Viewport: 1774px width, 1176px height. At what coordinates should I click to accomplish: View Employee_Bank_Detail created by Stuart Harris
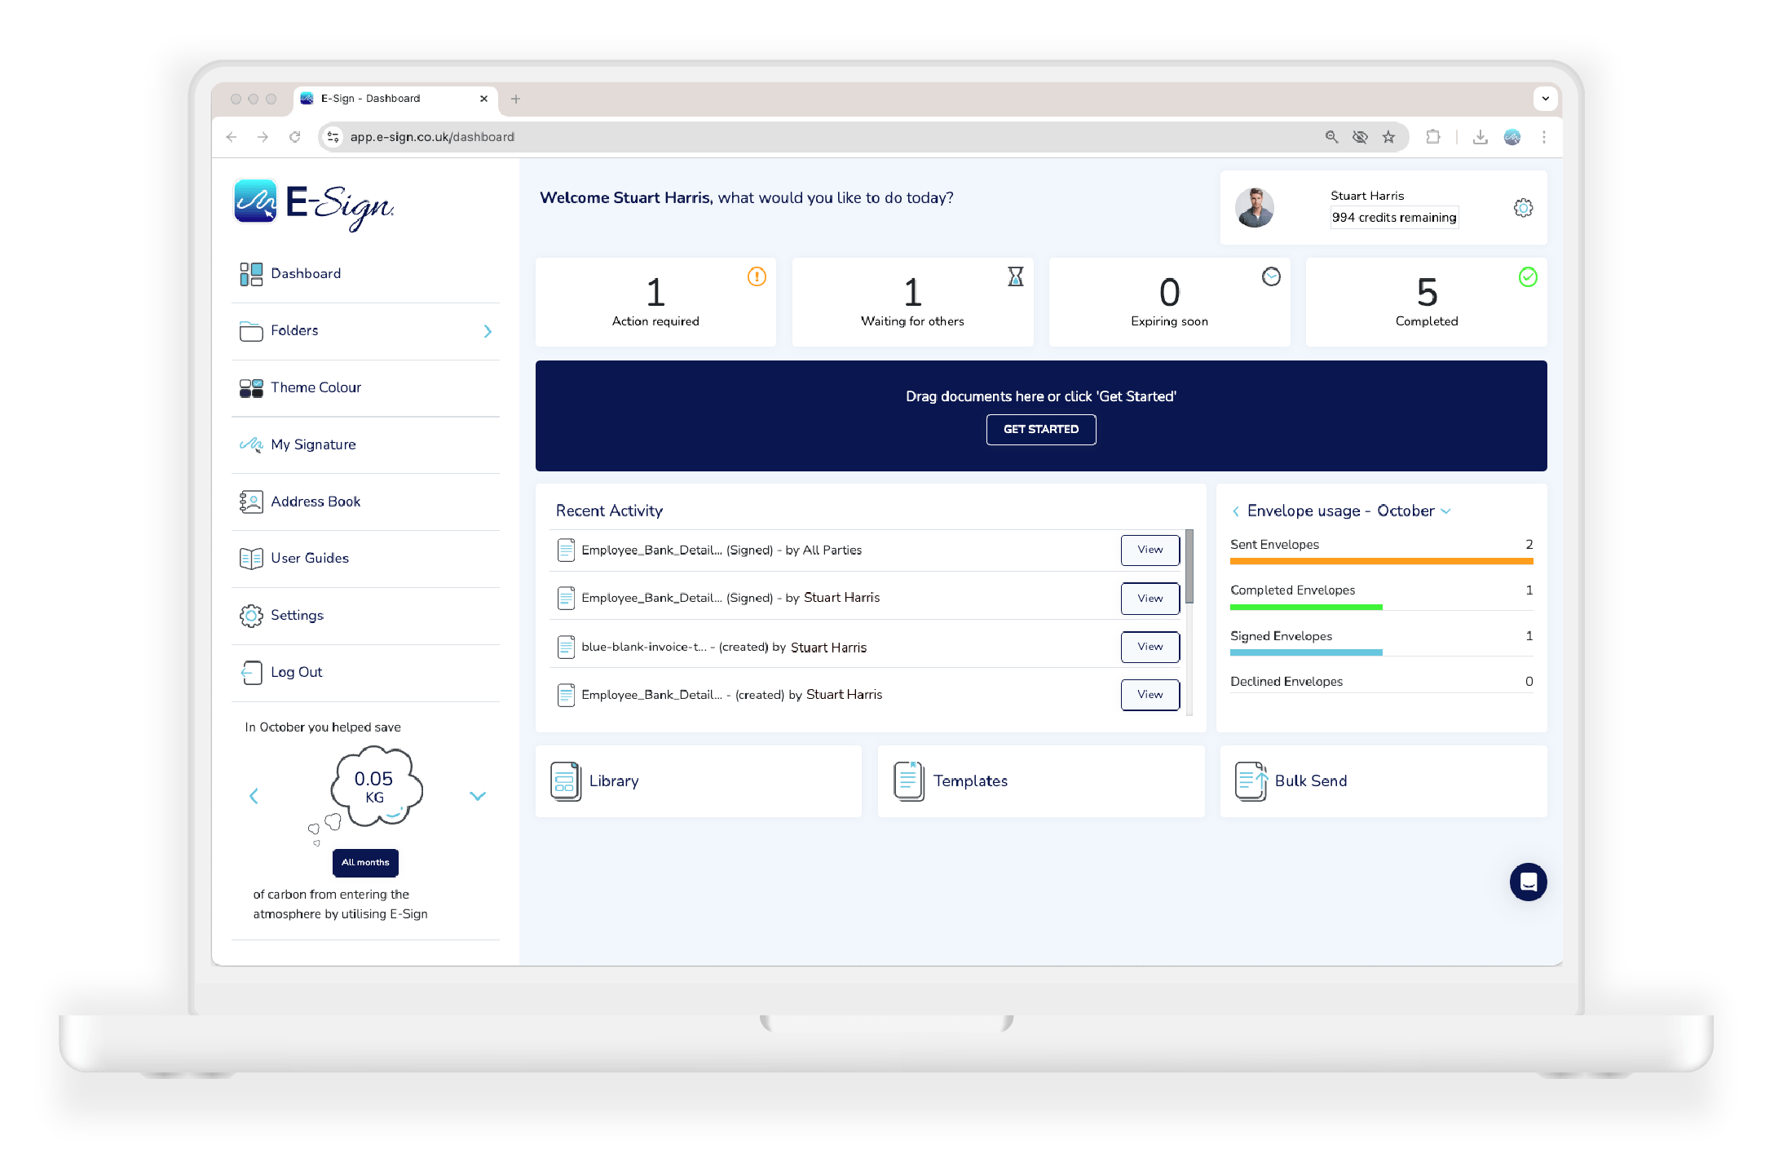click(x=1150, y=695)
